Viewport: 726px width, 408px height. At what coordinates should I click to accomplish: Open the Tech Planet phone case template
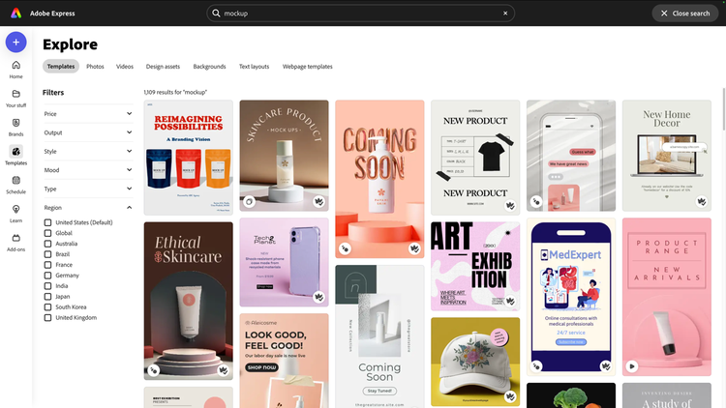[x=284, y=262]
